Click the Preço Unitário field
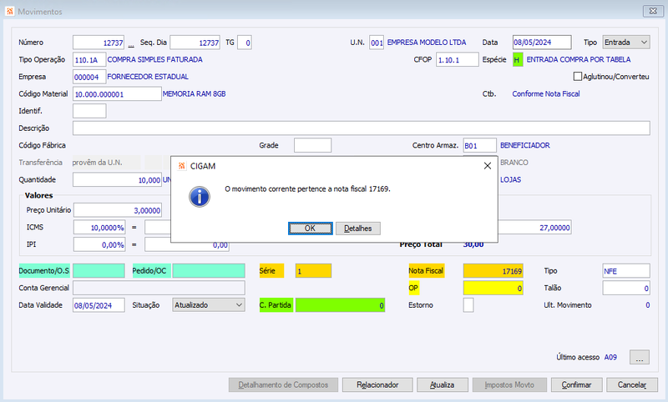Viewport: 668px width, 402px height. [118, 210]
